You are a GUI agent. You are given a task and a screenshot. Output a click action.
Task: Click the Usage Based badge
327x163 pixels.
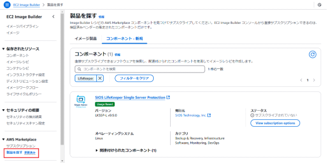[x=105, y=104]
